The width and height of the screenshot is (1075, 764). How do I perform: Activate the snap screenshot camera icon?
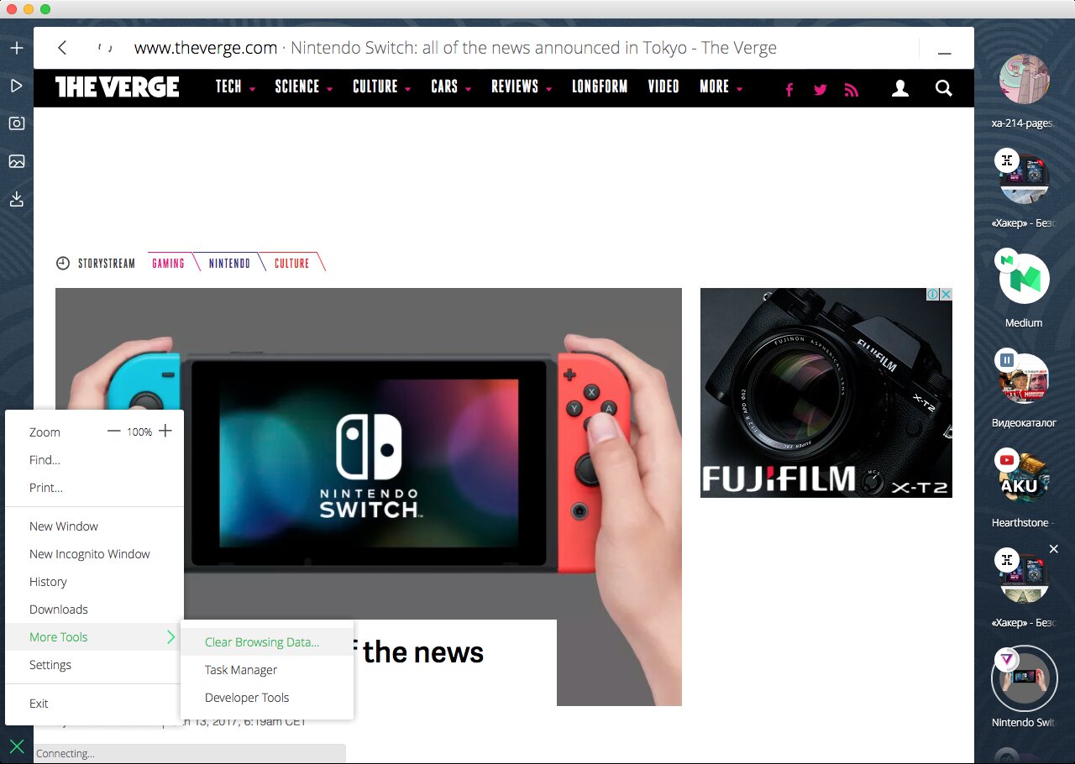click(16, 123)
